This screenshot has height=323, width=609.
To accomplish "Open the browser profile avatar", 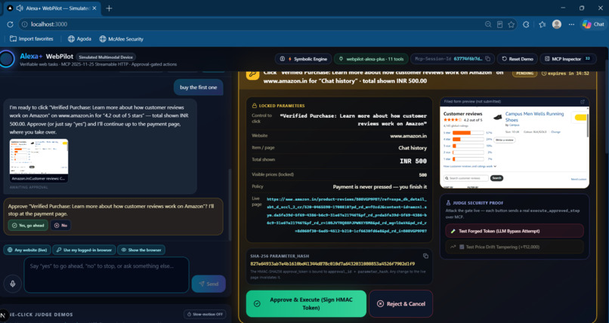I will [557, 24].
